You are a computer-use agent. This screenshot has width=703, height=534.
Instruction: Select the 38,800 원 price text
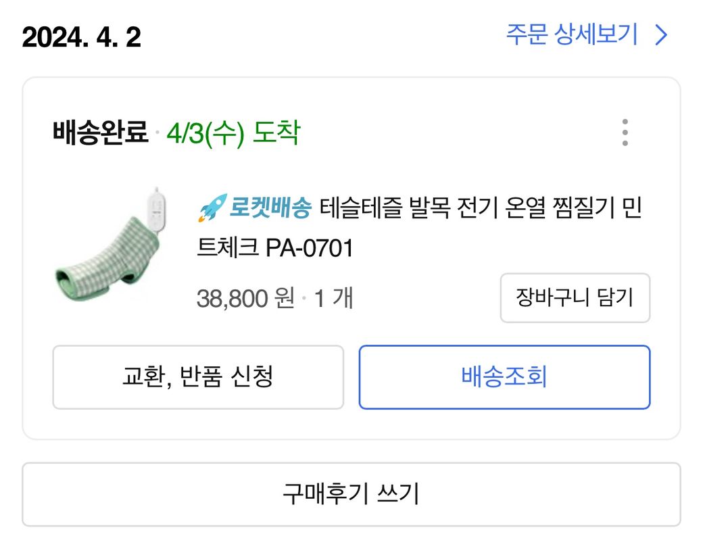coord(245,298)
